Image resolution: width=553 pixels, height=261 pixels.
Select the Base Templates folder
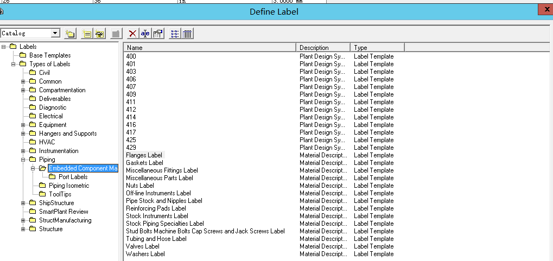(50, 55)
